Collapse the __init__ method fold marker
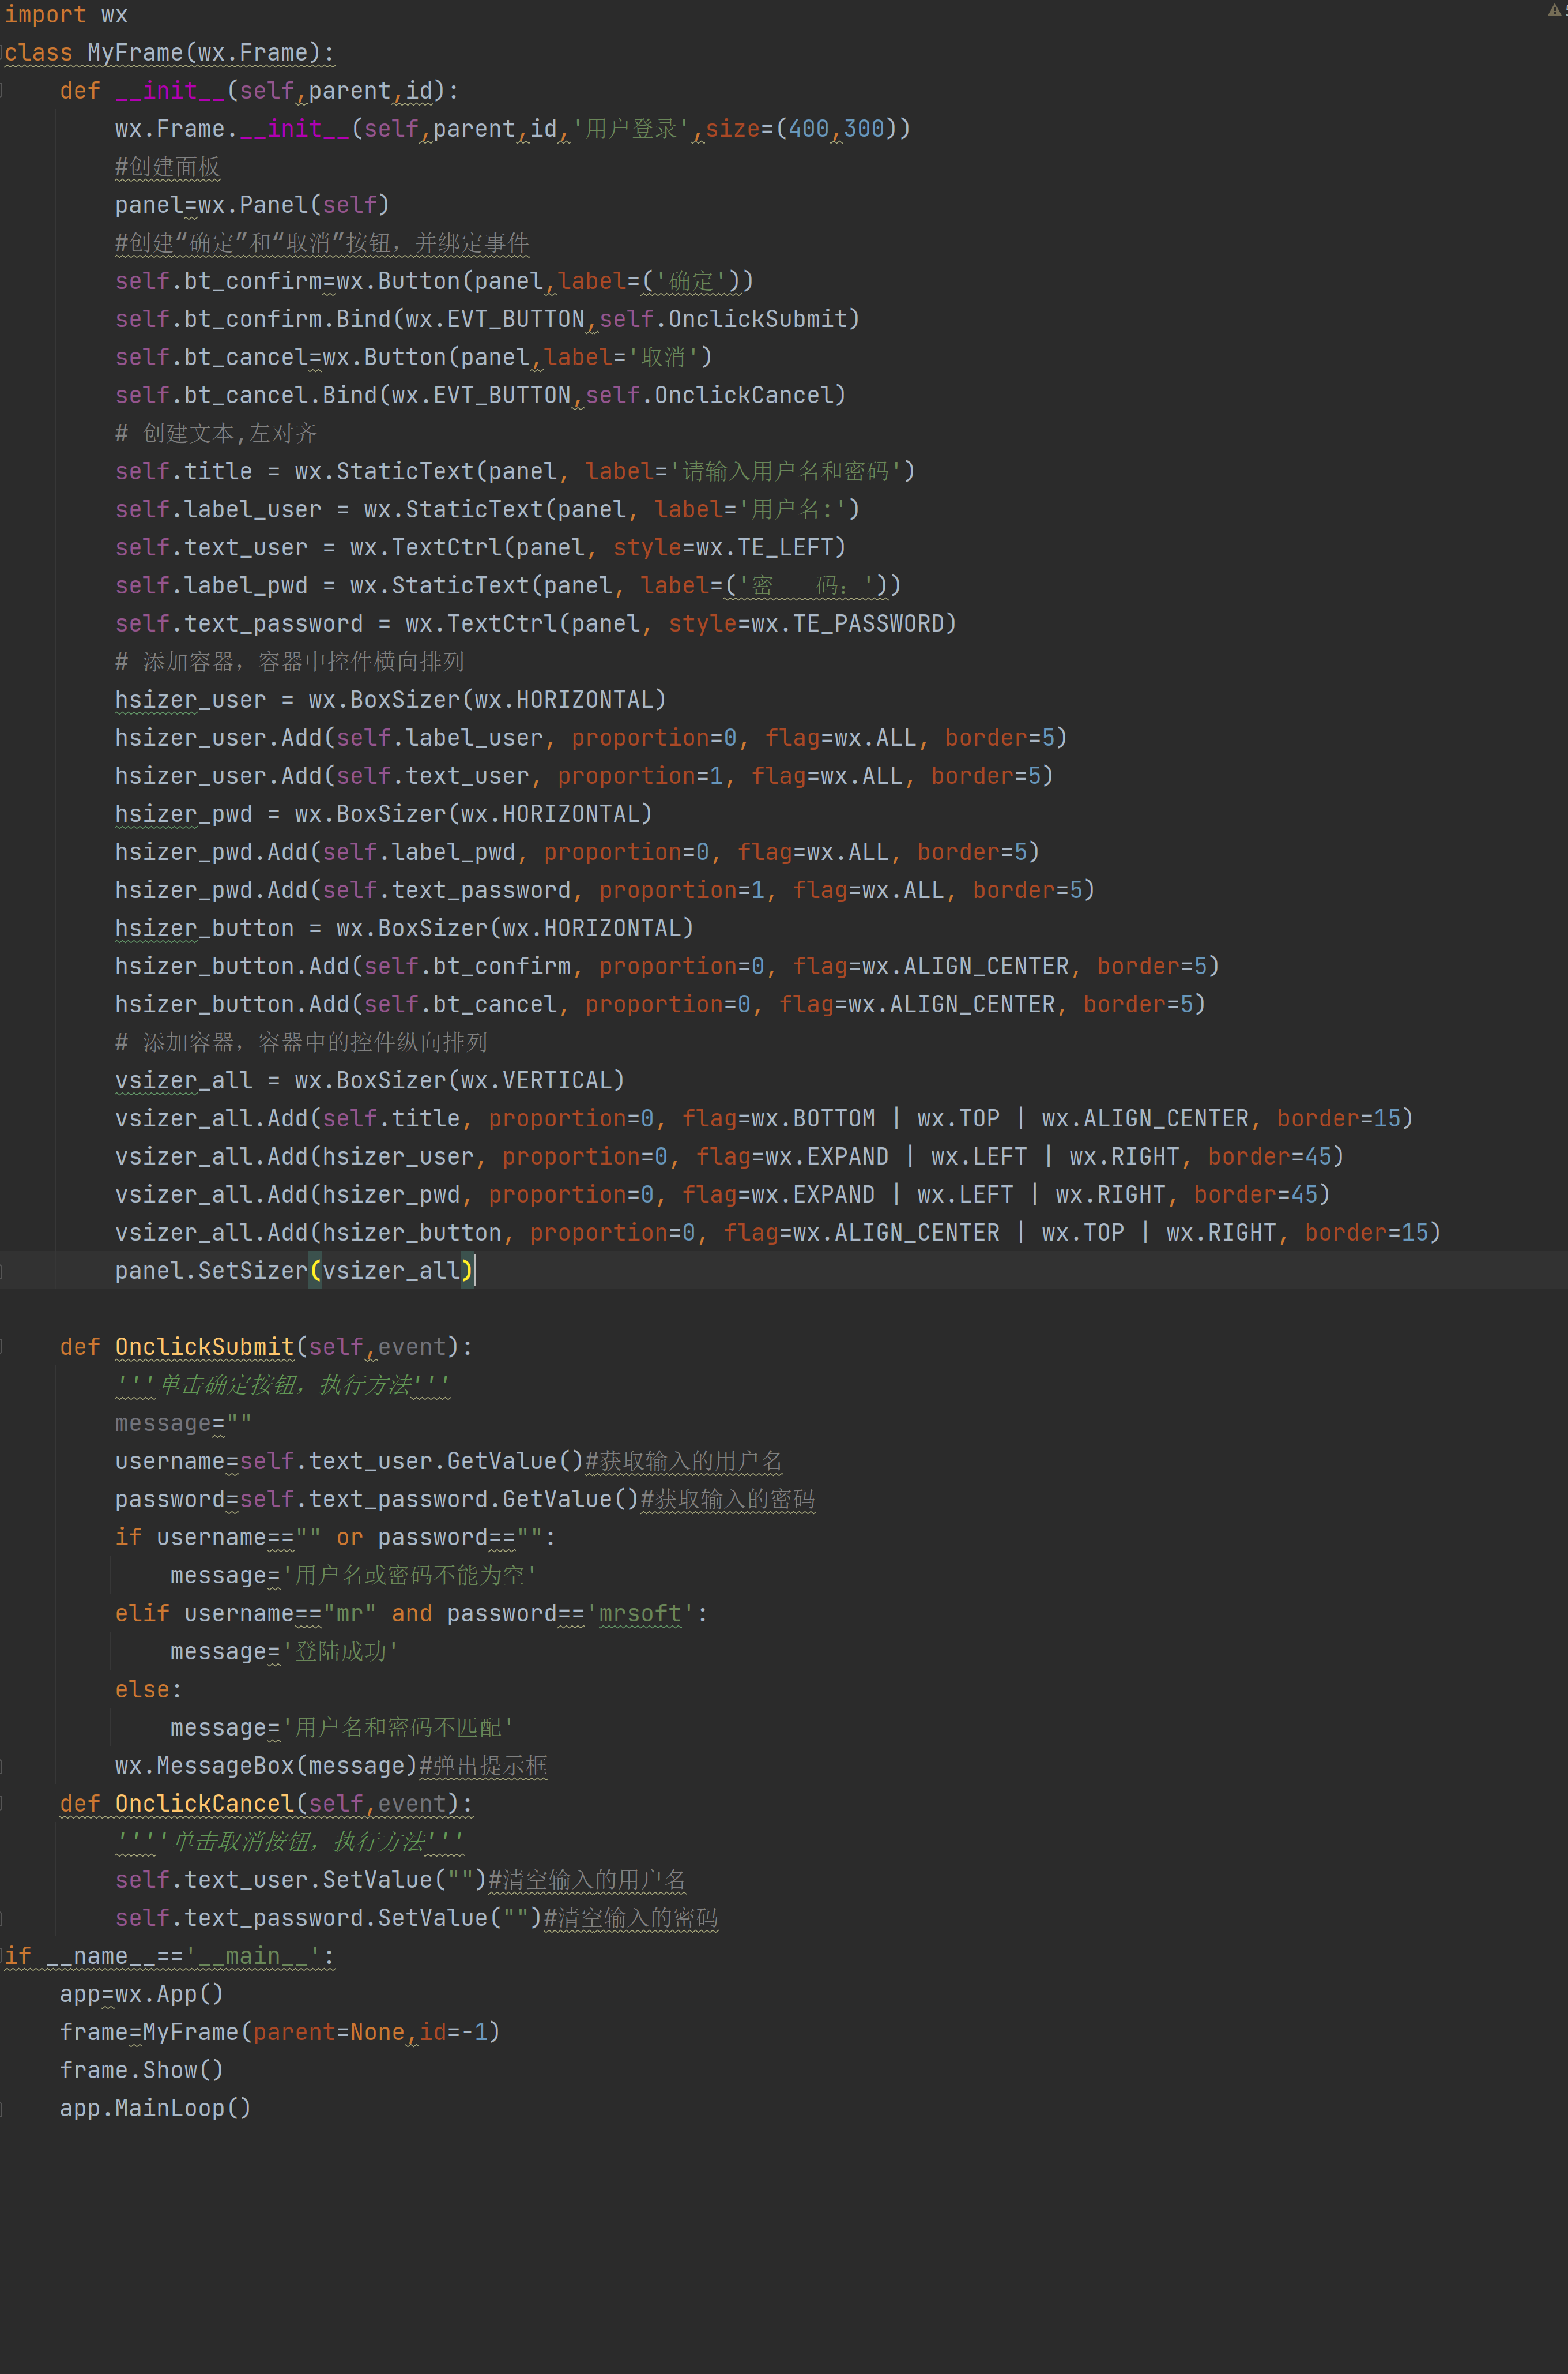1568x2374 pixels. coord(2,90)
